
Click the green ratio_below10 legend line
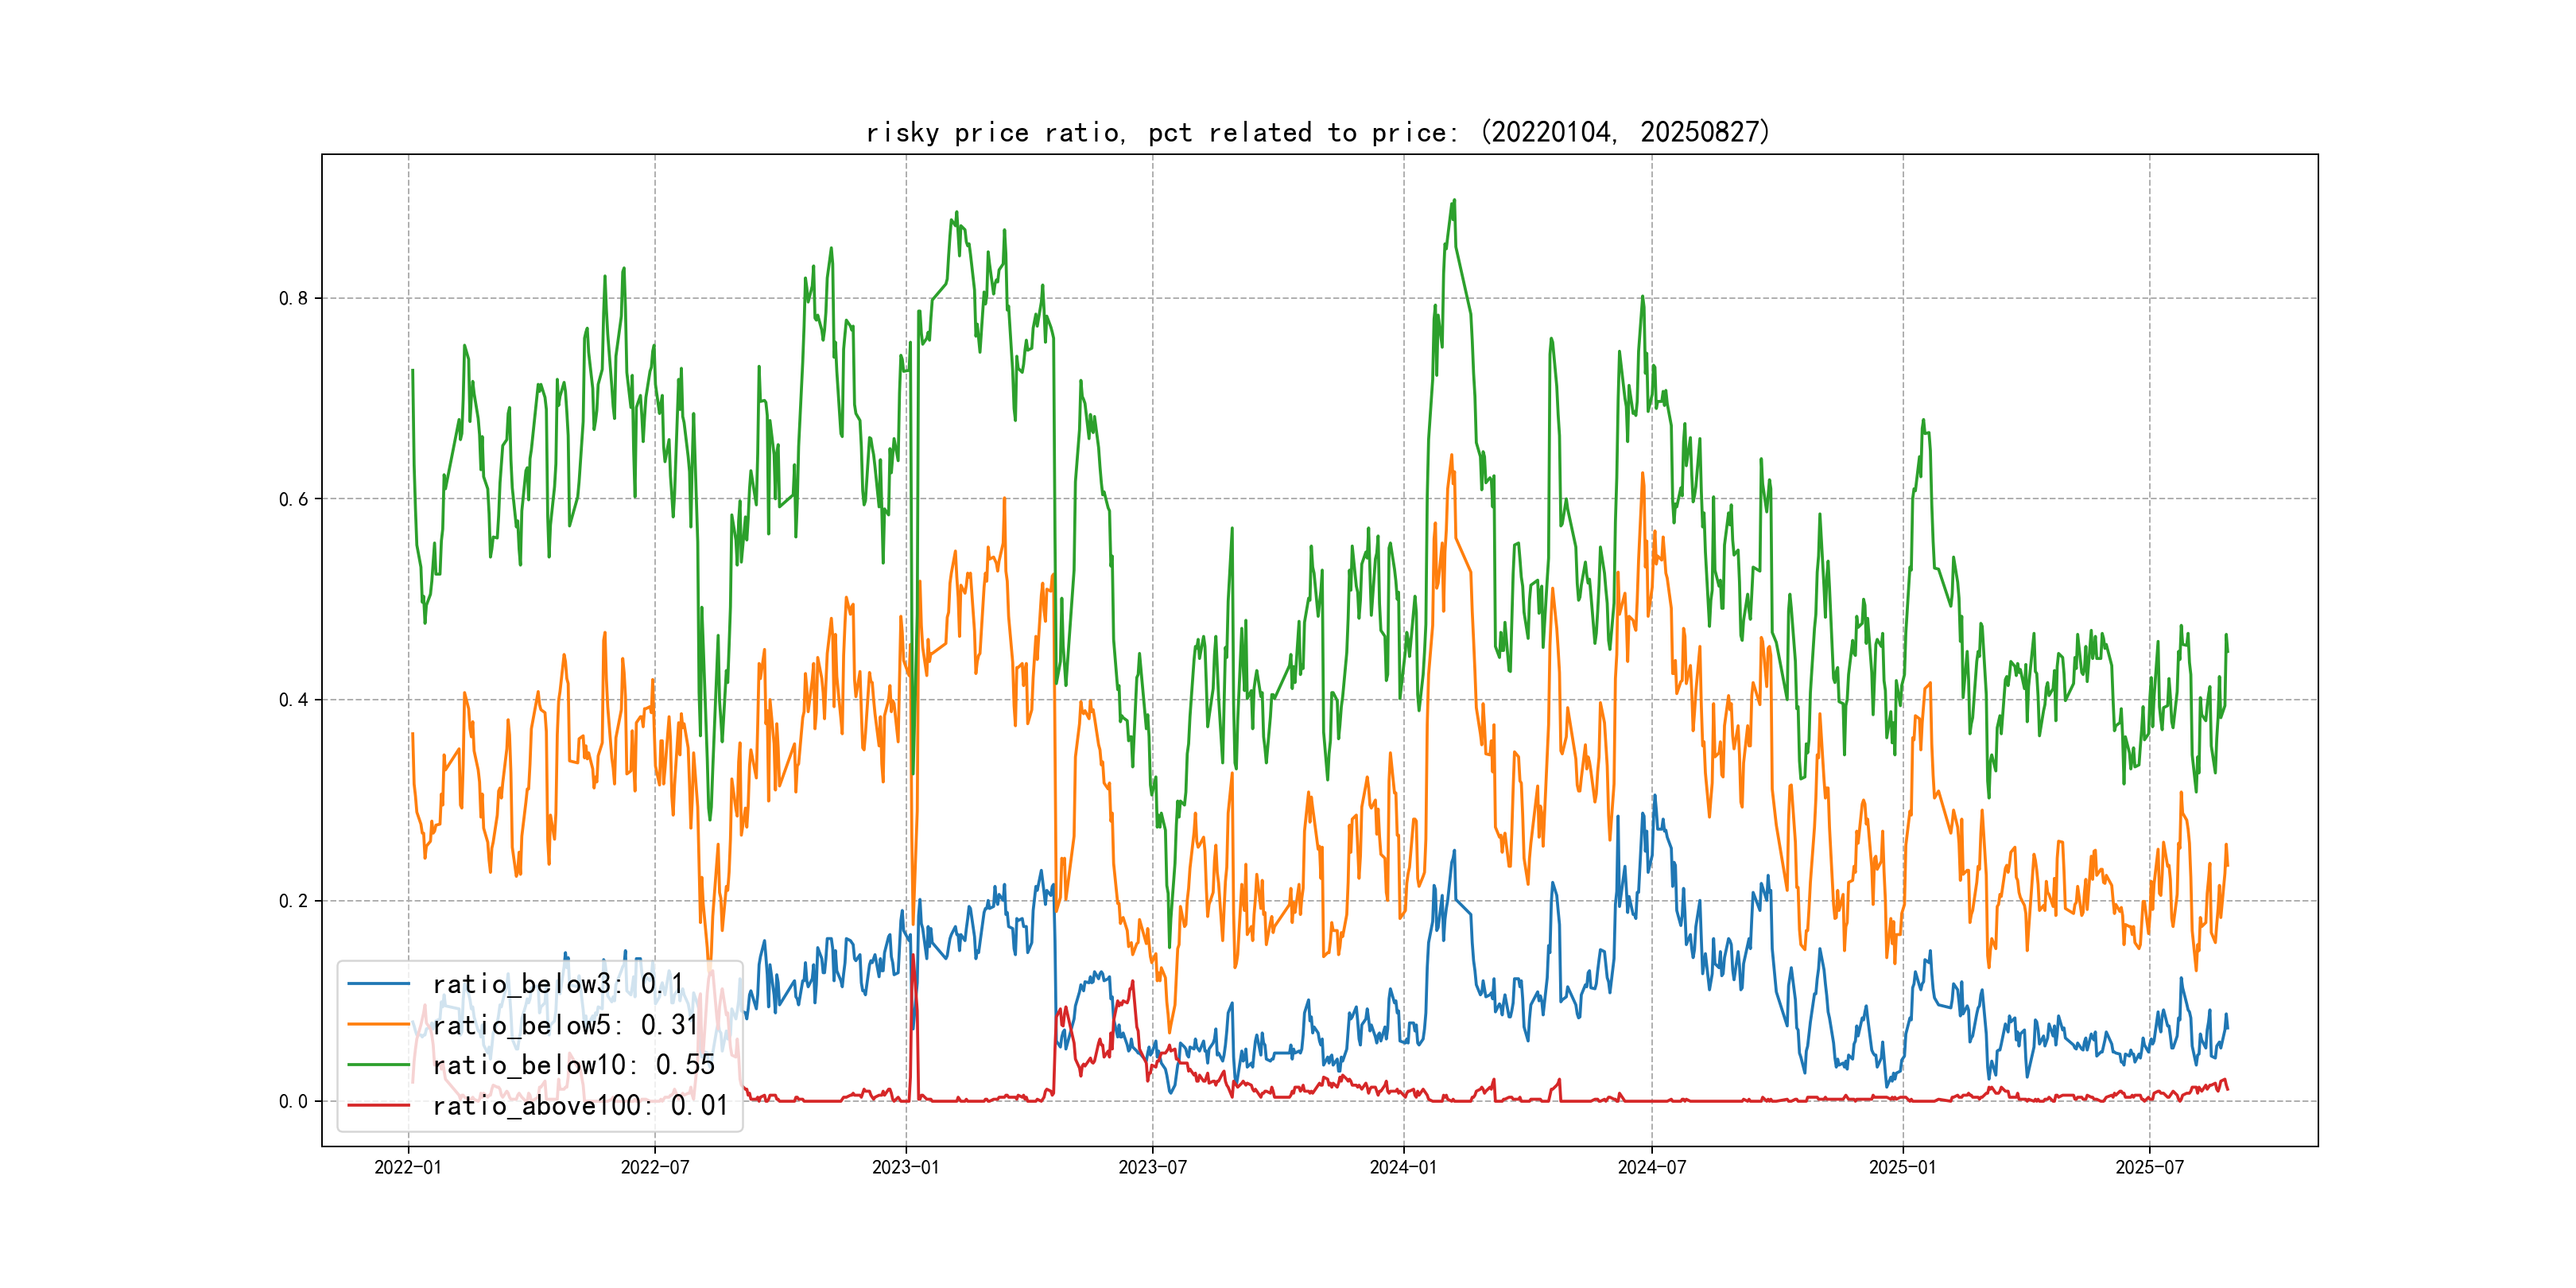click(x=378, y=1065)
